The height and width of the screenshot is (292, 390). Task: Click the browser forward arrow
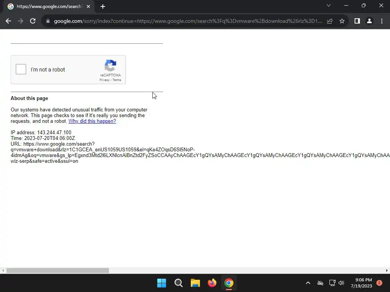21,21
